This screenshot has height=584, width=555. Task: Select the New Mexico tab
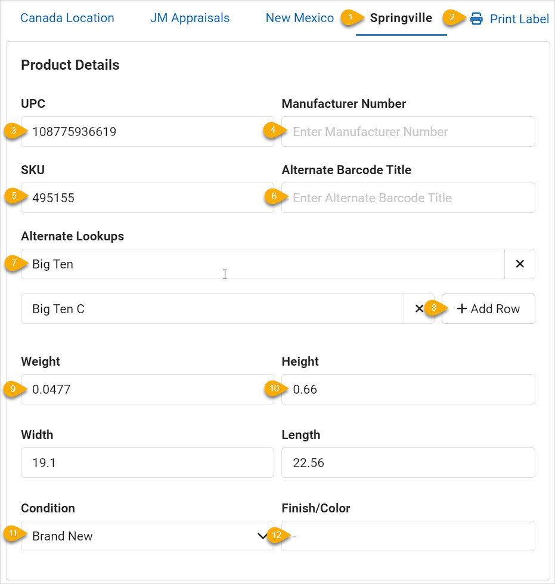pyautogui.click(x=300, y=18)
